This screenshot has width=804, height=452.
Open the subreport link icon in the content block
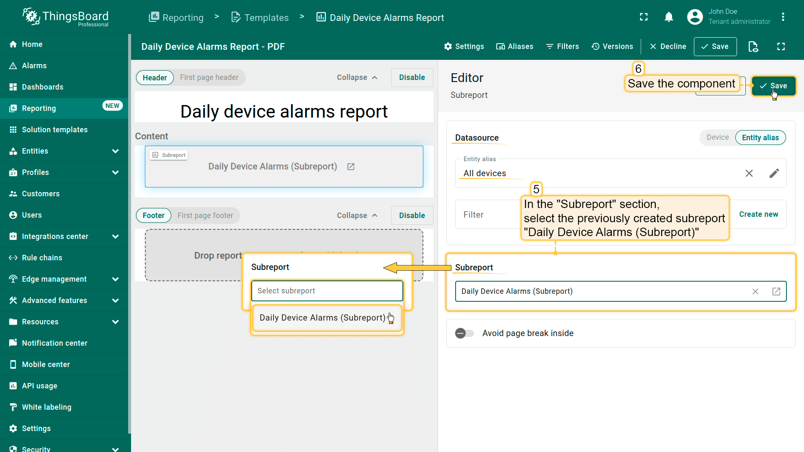(351, 167)
